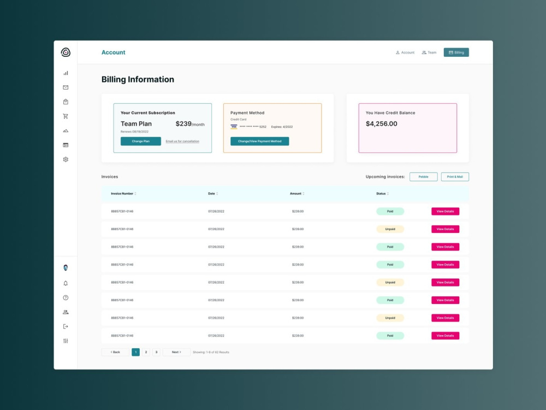Click the Team Plan subscription name
Viewport: 546px width, 410px height.
(x=136, y=124)
